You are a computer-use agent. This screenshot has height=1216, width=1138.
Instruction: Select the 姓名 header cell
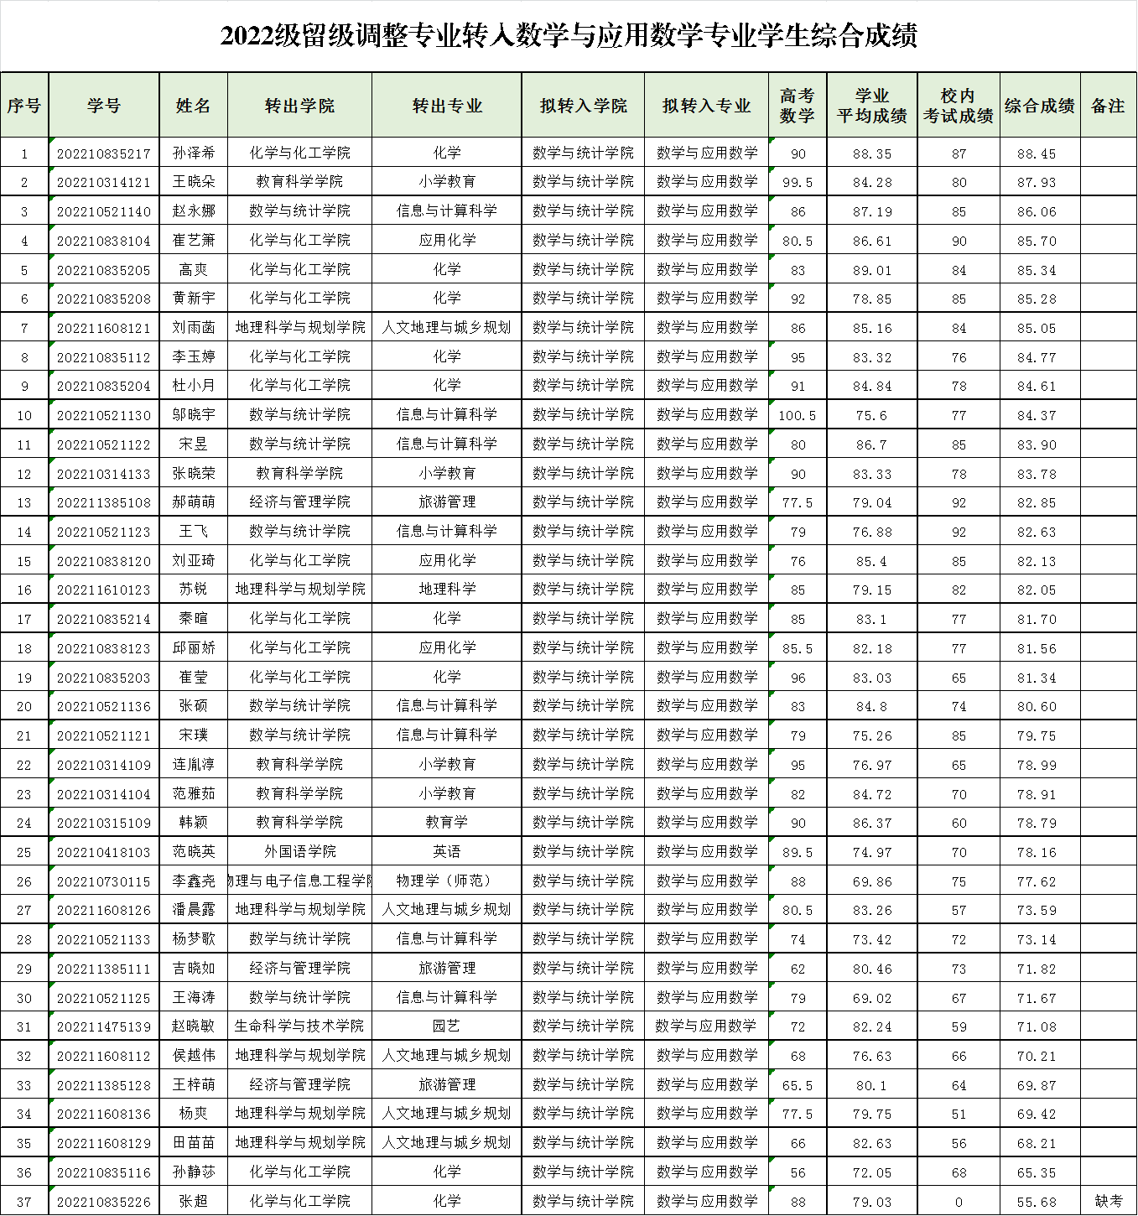193,106
